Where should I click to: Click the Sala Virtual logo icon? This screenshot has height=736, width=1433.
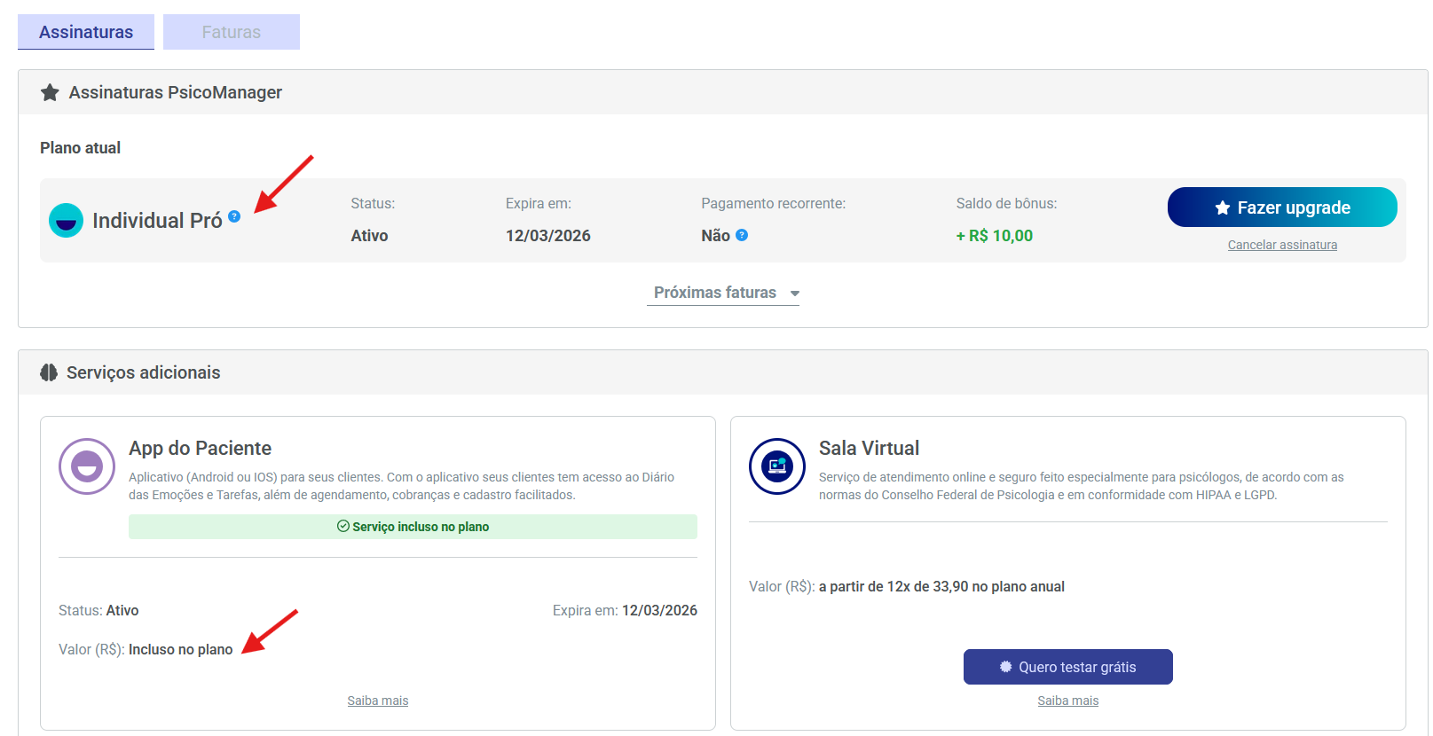(777, 466)
